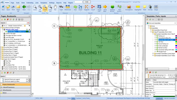Click the drawing's horizontal scrollbar thumb
This screenshot has height=100, width=177.
(x=88, y=96)
